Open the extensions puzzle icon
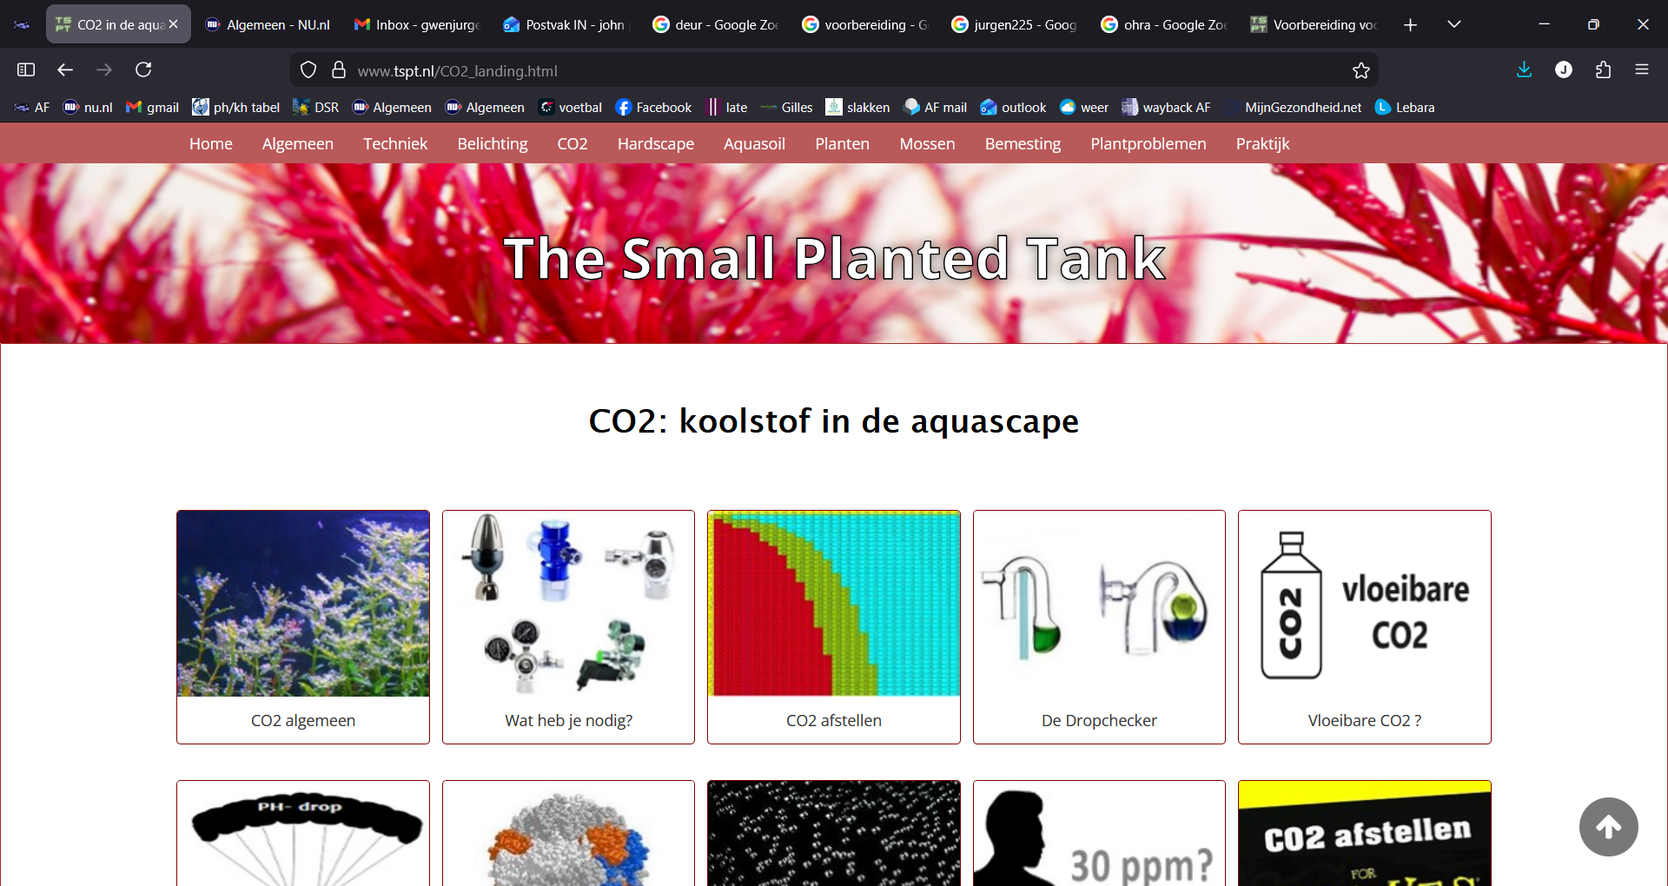Image resolution: width=1668 pixels, height=886 pixels. tap(1603, 70)
